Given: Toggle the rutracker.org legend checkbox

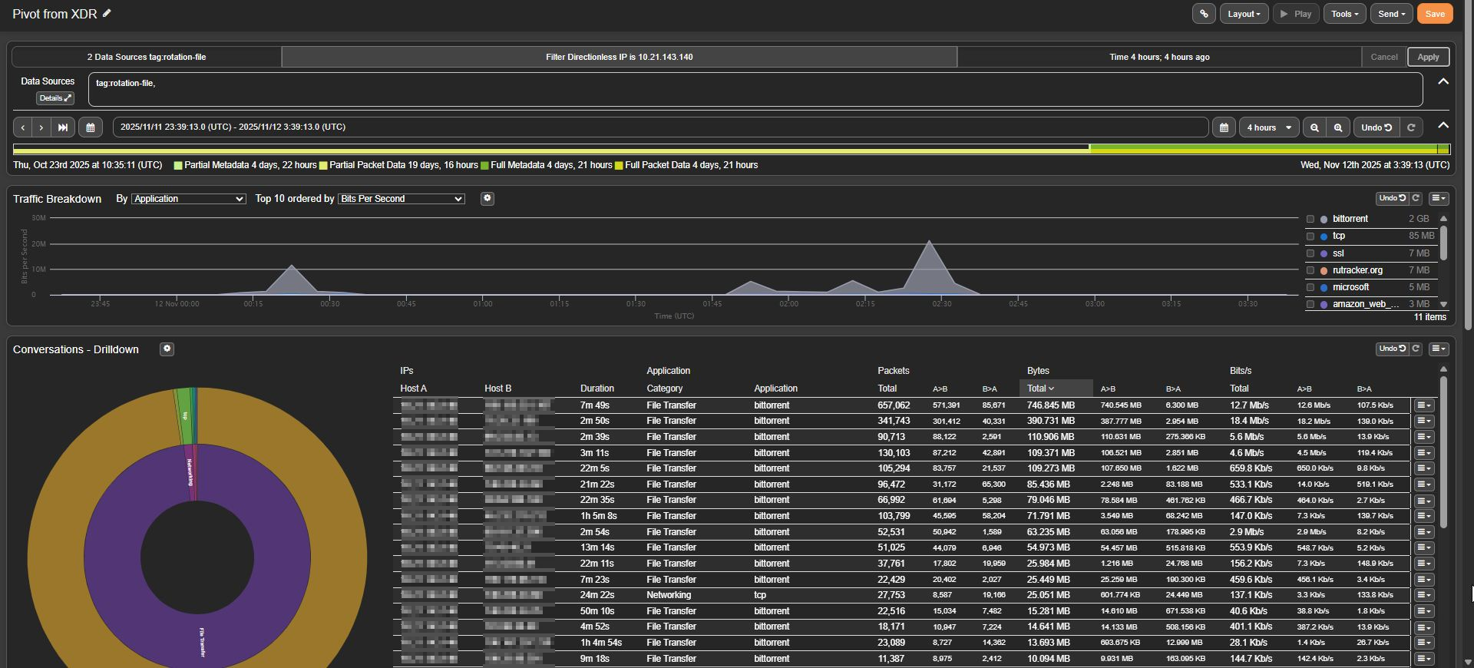Looking at the screenshot, I should coord(1310,270).
